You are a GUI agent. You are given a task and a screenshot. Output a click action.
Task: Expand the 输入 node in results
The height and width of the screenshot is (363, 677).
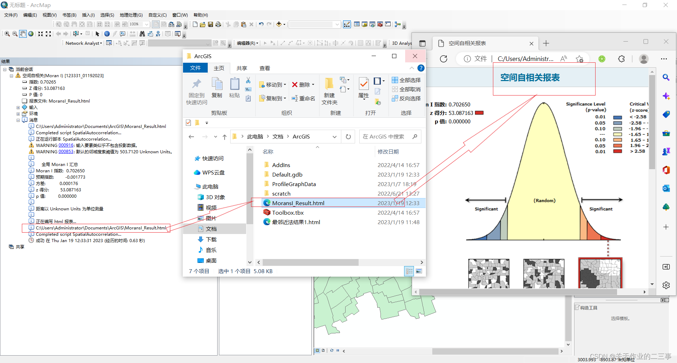18,107
